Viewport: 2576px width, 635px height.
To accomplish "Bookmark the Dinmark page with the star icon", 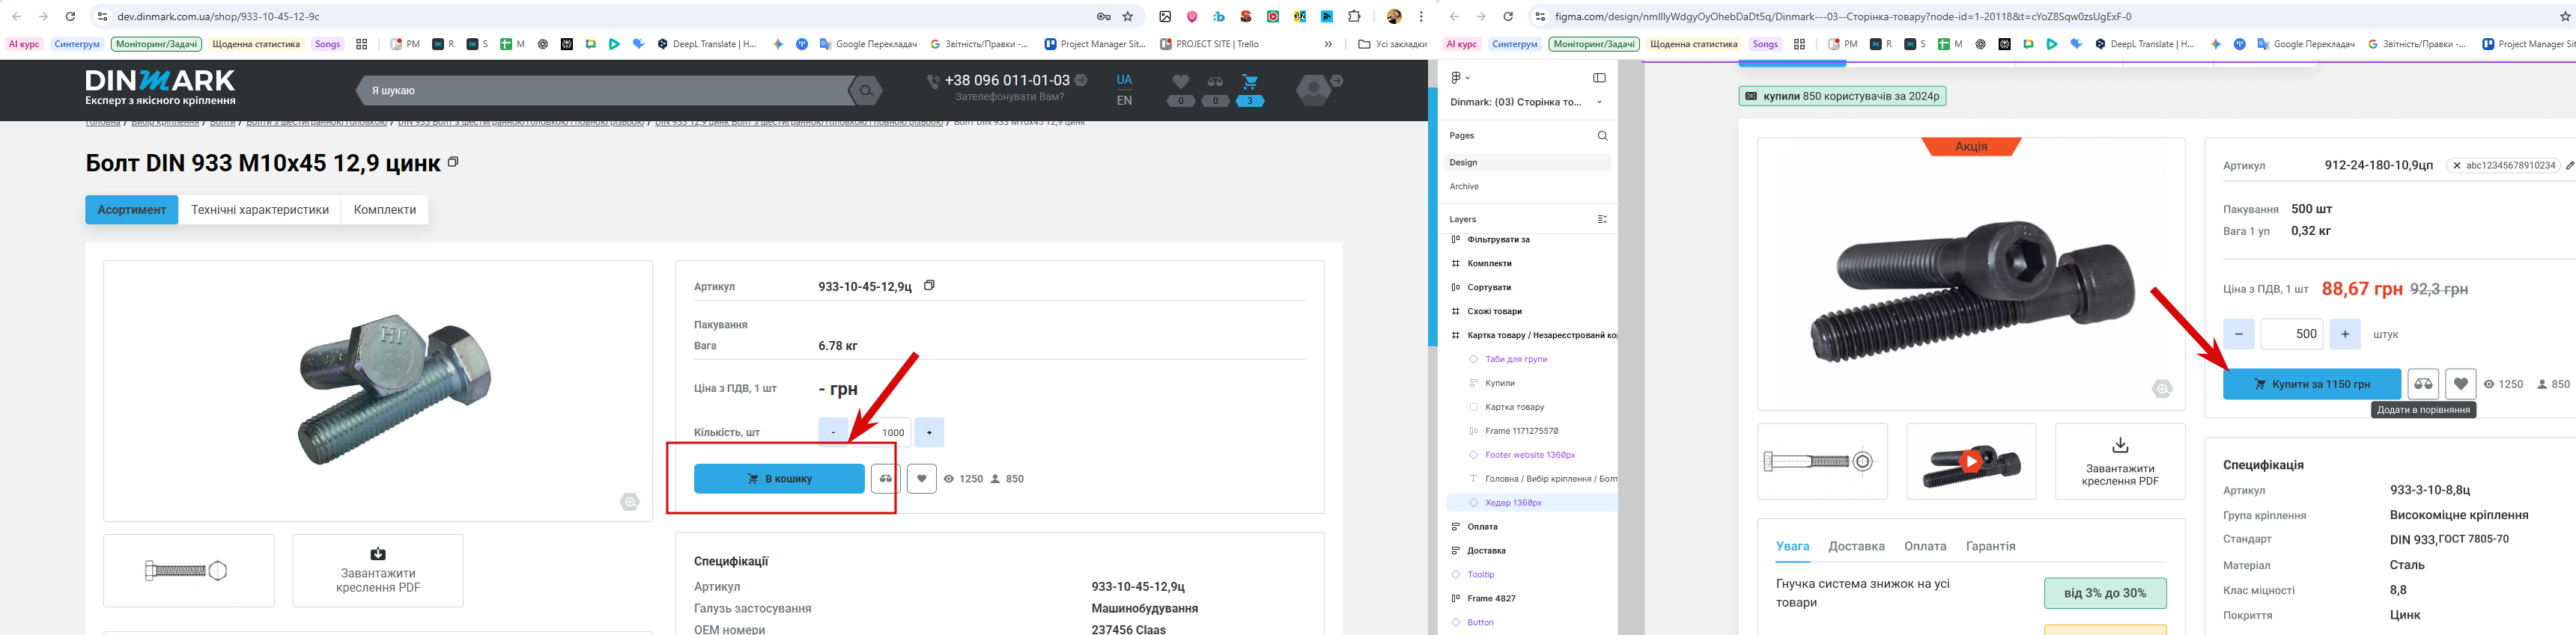I will [x=1128, y=17].
